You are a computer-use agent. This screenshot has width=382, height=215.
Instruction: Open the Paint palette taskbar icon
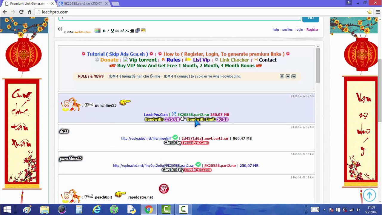(27, 210)
